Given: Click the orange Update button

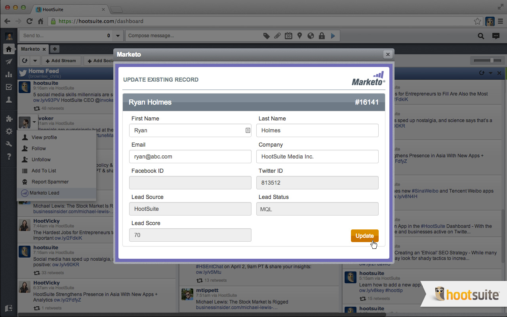Looking at the screenshot, I should point(364,236).
